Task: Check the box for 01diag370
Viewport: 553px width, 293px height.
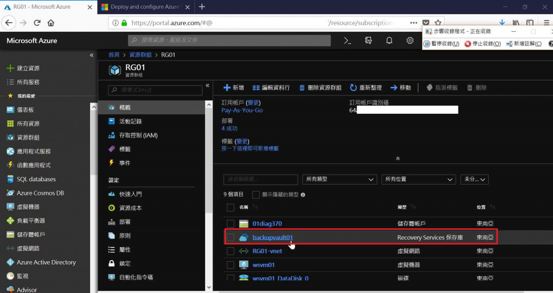Action: coord(230,223)
